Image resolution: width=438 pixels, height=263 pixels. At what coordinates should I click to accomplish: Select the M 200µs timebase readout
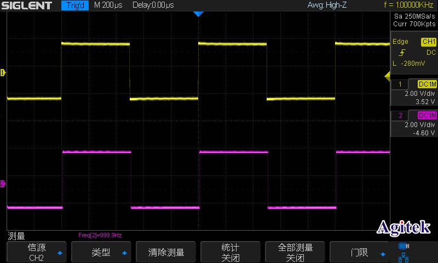(x=108, y=5)
